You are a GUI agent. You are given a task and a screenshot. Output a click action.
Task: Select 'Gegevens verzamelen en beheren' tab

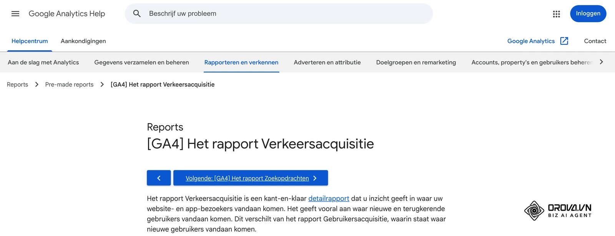(x=141, y=62)
